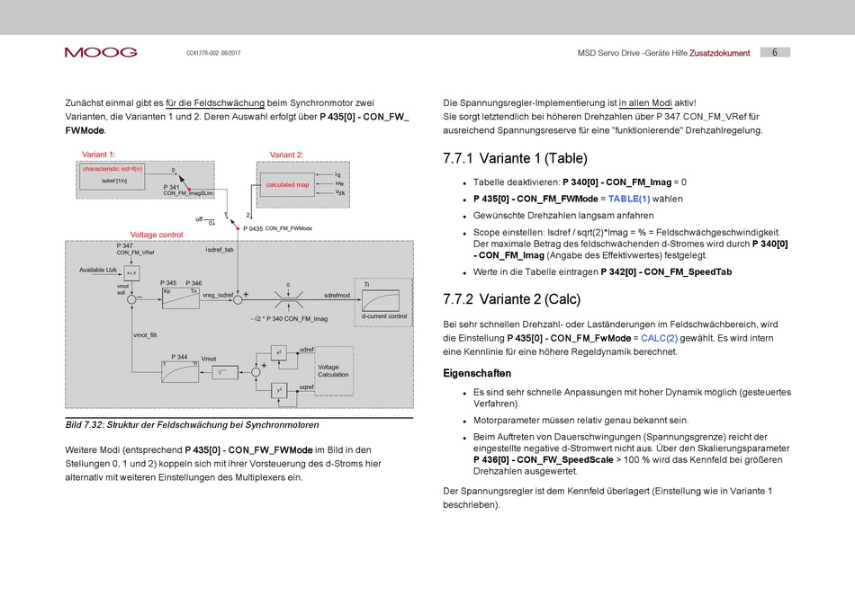
Task: Click bullet text 'Tabelle deaktivieren:'
Action: point(517,182)
